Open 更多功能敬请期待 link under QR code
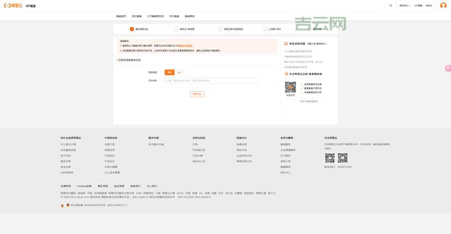This screenshot has width=451, height=234. click(309, 101)
